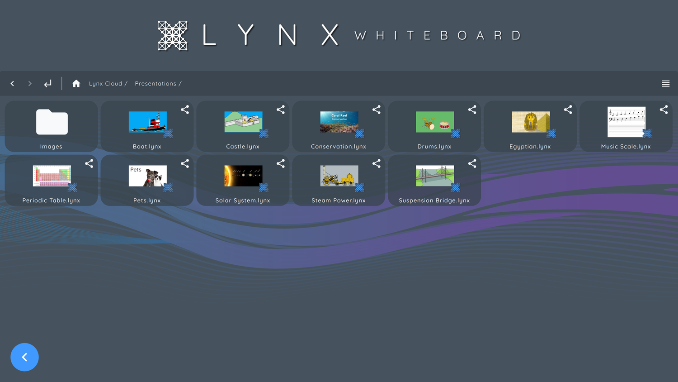Share the Castle.lynx file
The image size is (678, 382).
281,110
